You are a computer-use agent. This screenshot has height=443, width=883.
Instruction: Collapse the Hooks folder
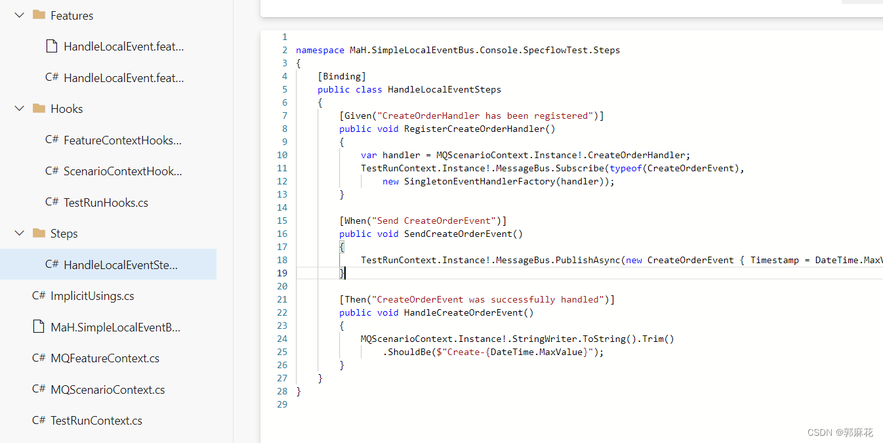(18, 108)
